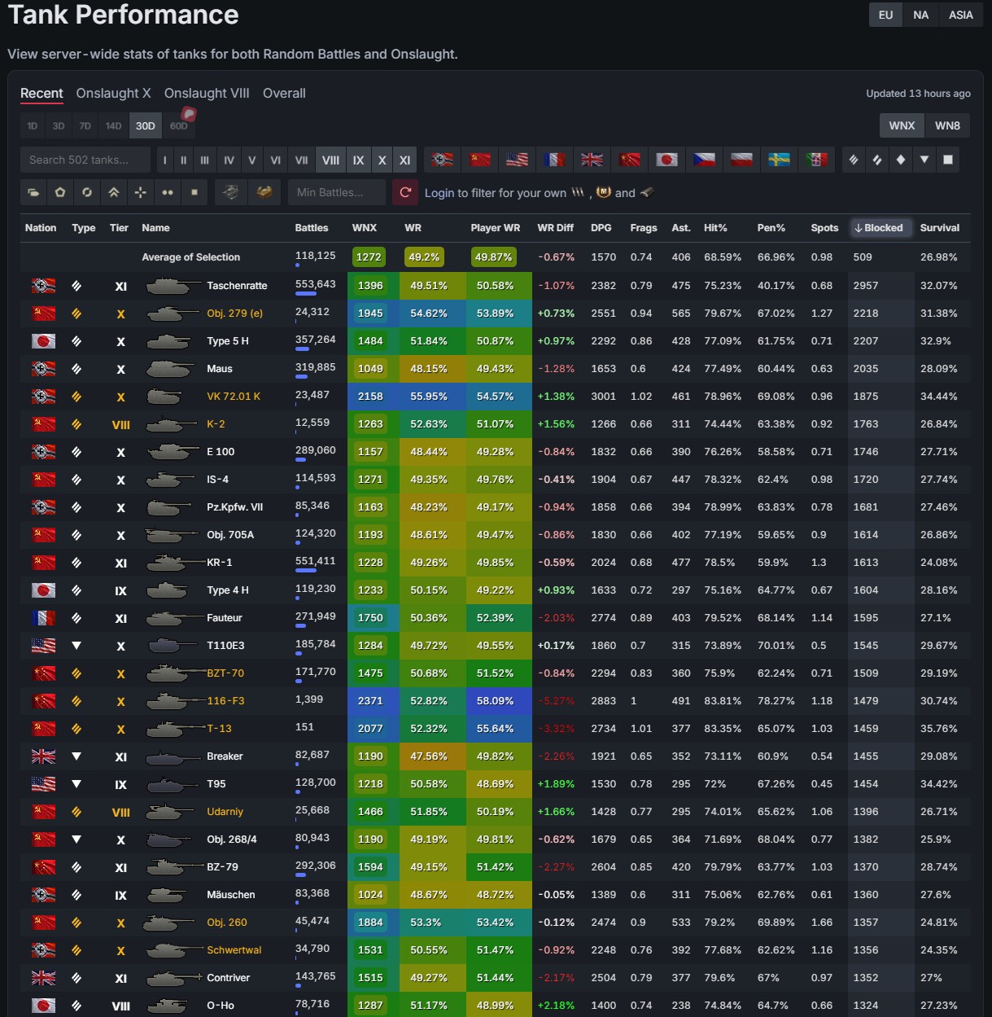Focus the Search 502 tanks field
This screenshot has width=992, height=1017.
tap(85, 160)
